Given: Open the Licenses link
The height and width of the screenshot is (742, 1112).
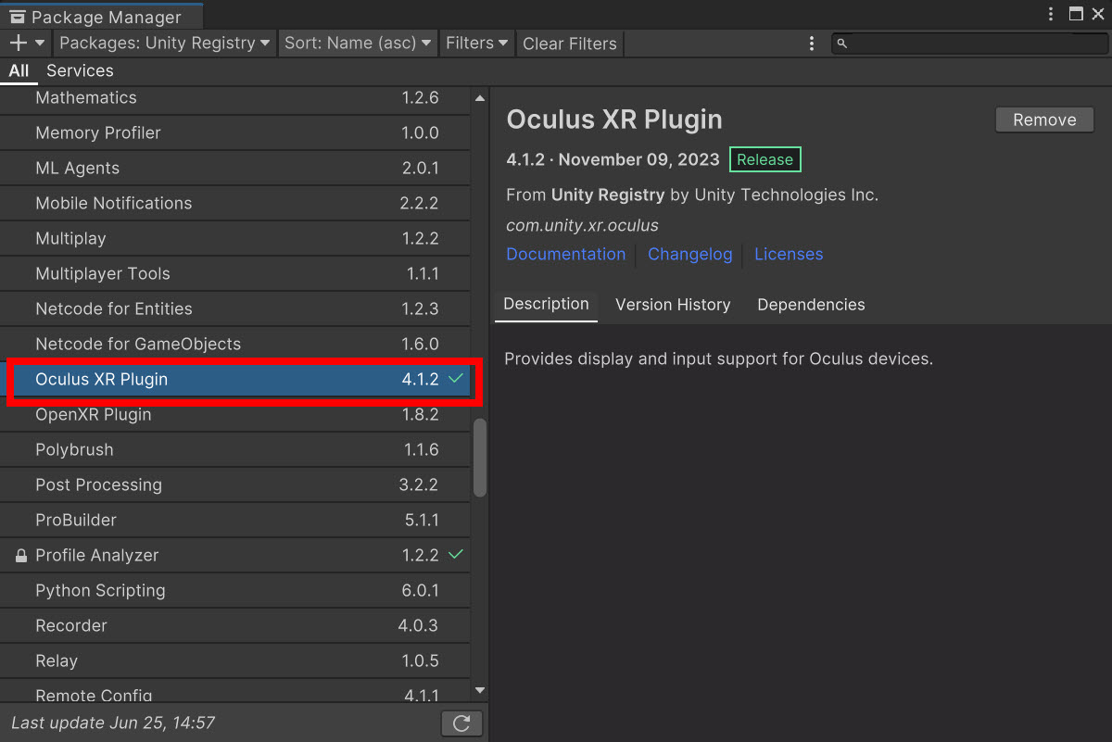Looking at the screenshot, I should tap(789, 254).
